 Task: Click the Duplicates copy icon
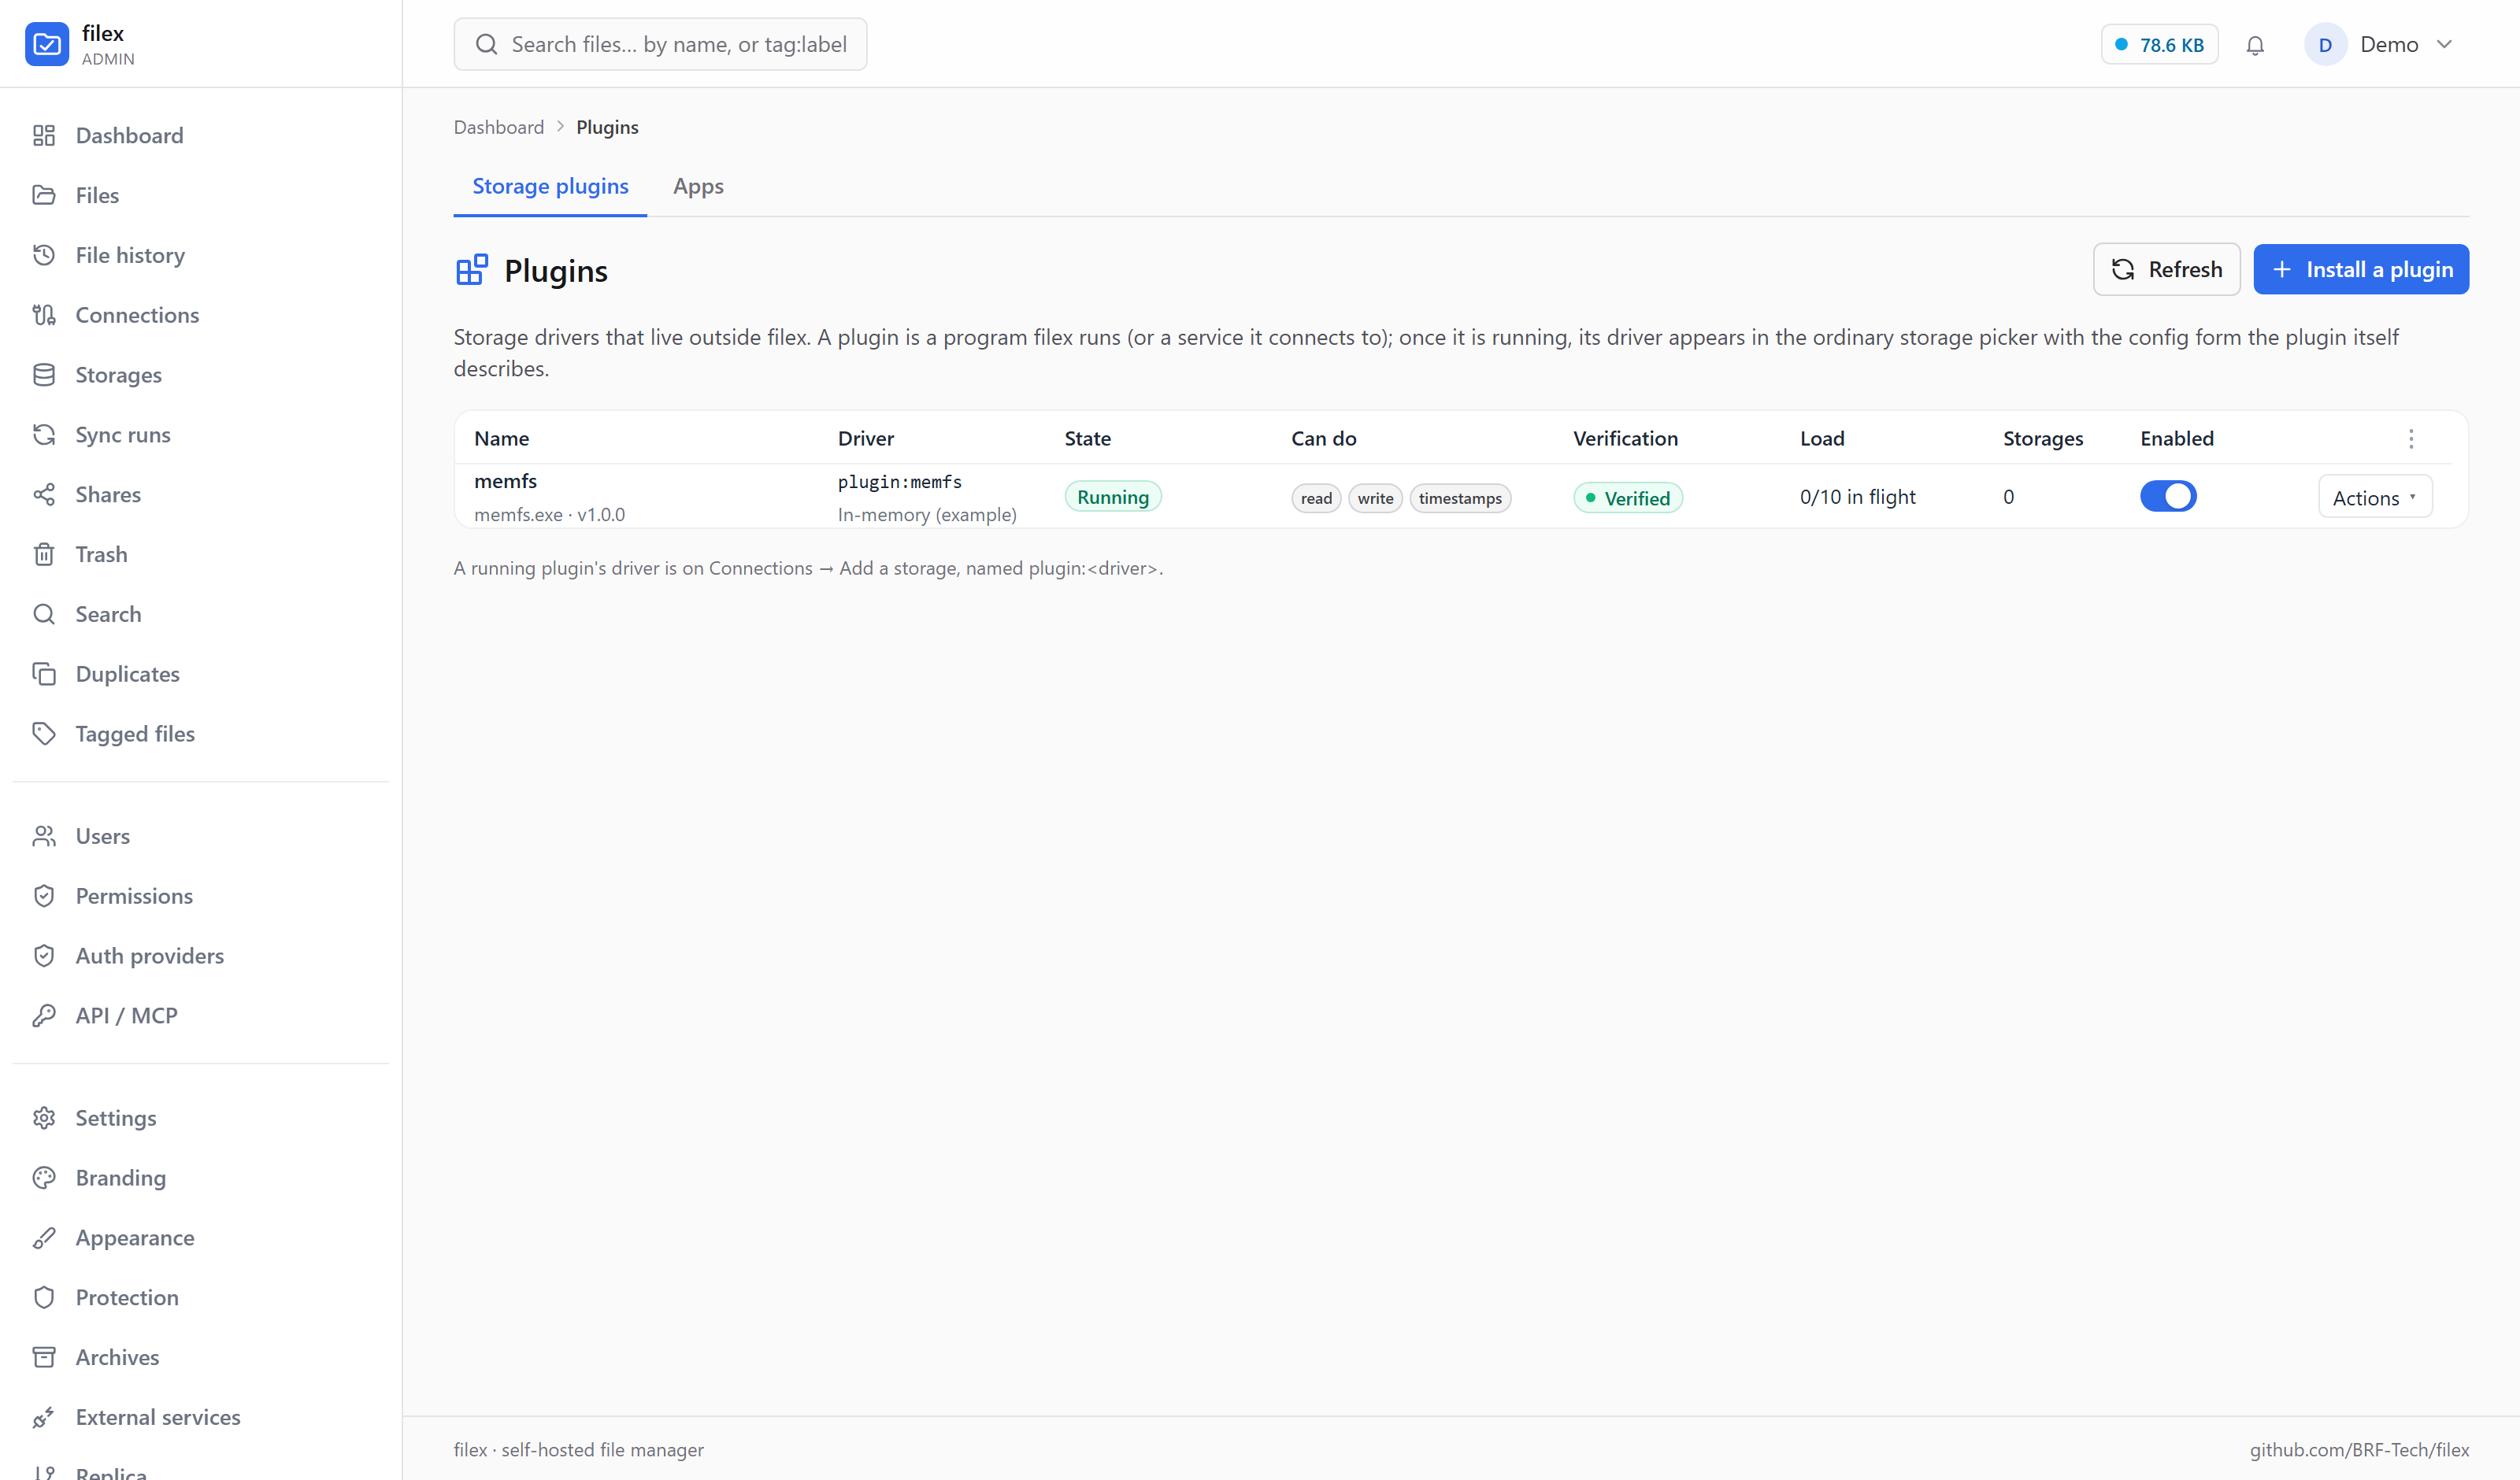44,674
